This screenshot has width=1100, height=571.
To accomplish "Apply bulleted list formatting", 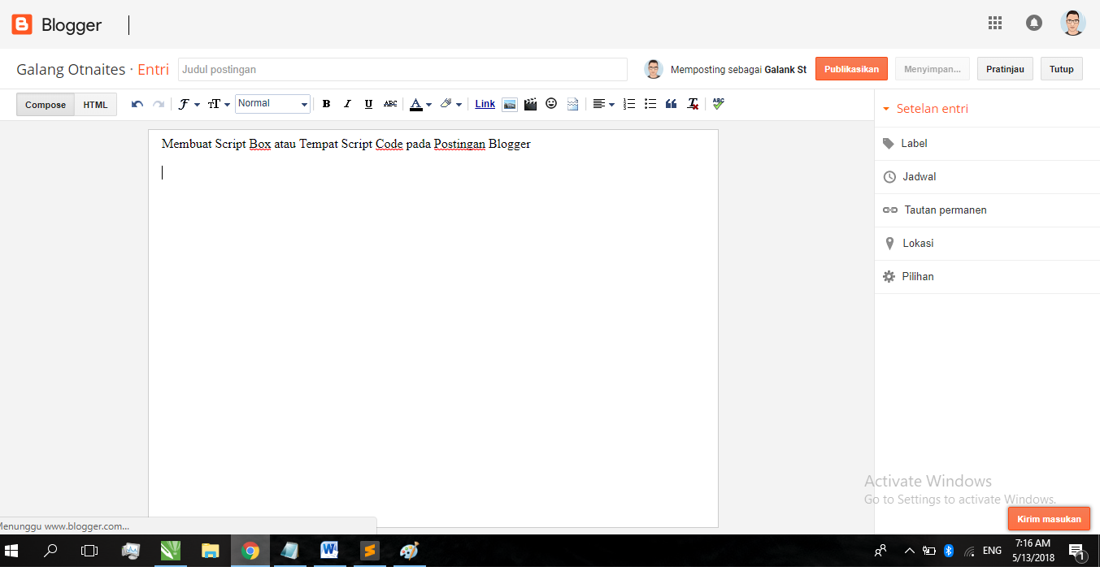I will (650, 104).
